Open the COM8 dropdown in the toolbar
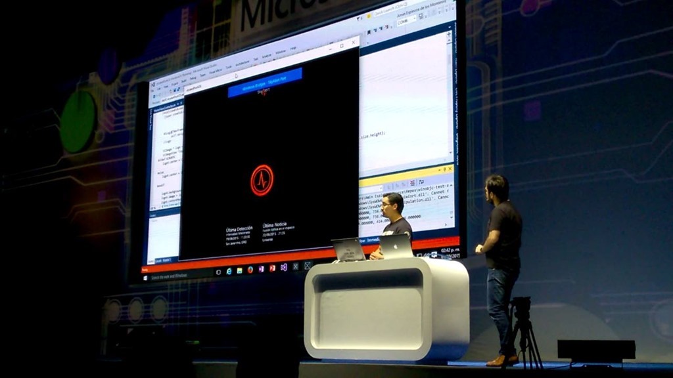The width and height of the screenshot is (673, 378). (x=406, y=21)
